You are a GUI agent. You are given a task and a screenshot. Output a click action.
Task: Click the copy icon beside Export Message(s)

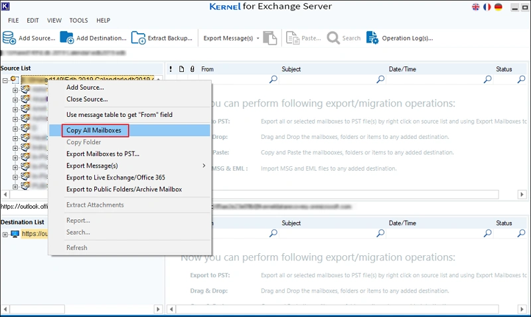tap(270, 38)
